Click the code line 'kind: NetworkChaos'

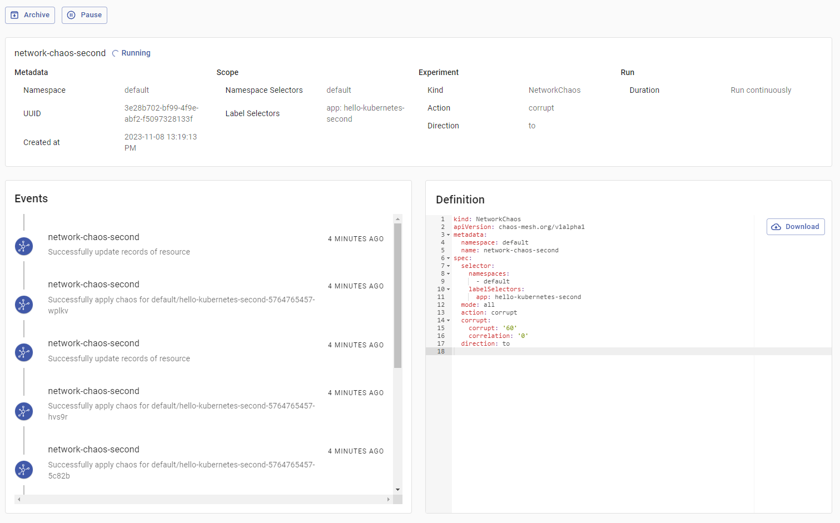pos(487,220)
